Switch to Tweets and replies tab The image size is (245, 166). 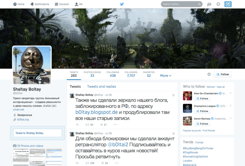pyautogui.click(x=102, y=86)
